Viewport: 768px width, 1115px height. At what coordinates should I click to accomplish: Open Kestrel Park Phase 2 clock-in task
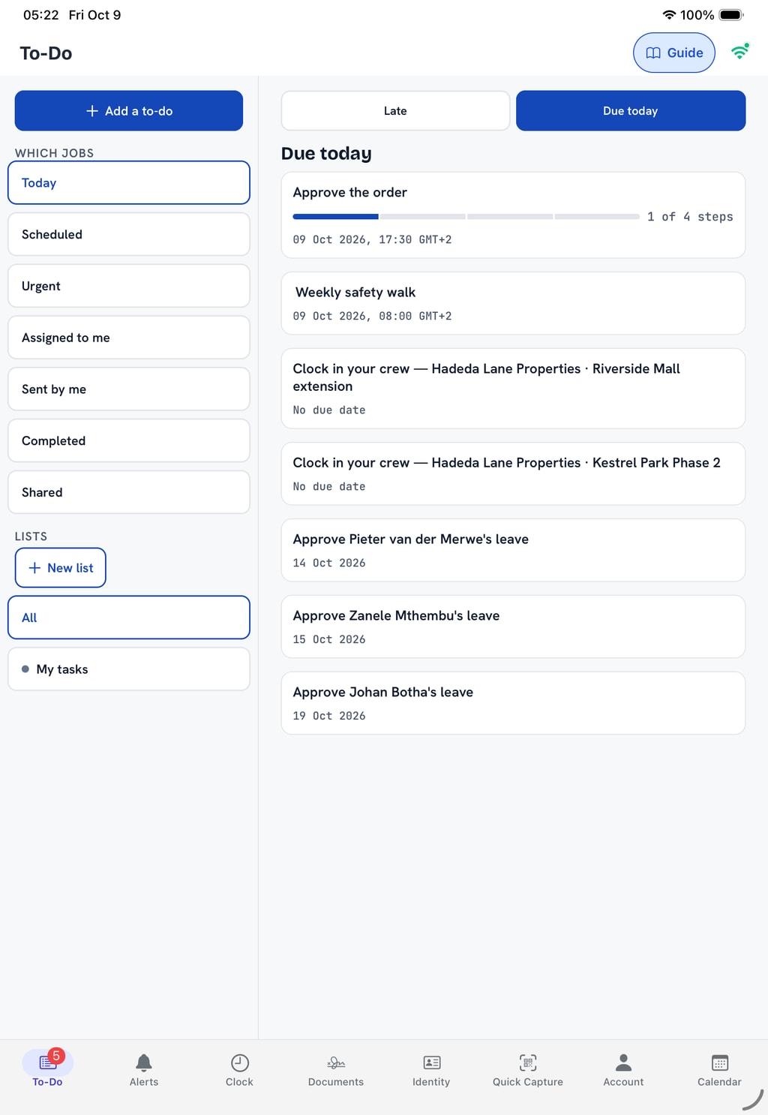pyautogui.click(x=513, y=473)
